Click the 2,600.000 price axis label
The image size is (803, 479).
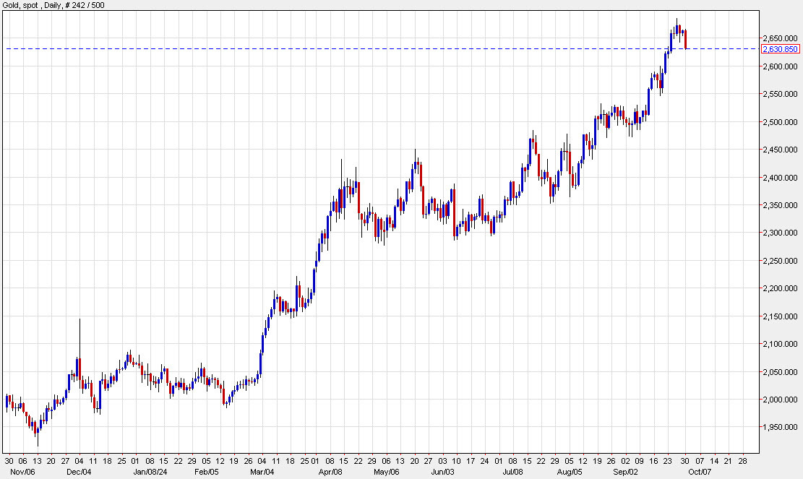pos(780,66)
